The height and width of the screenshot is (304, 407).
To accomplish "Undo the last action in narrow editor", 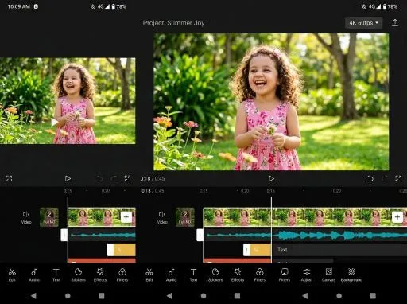I will click(x=99, y=179).
